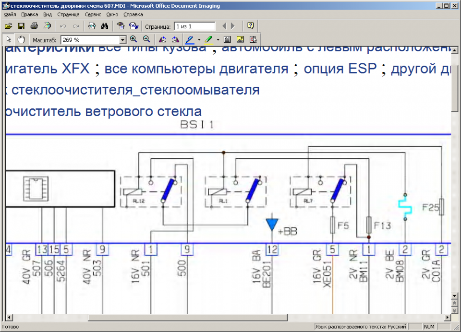Open the Сервис menu

pos(93,14)
